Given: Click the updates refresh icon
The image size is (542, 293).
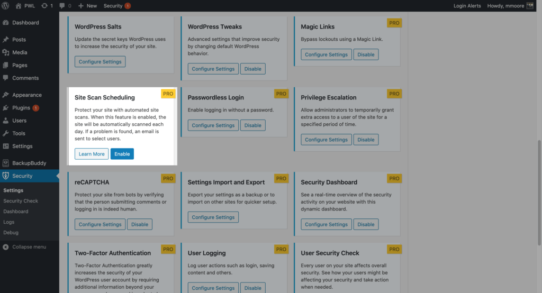Looking at the screenshot, I should click(44, 6).
